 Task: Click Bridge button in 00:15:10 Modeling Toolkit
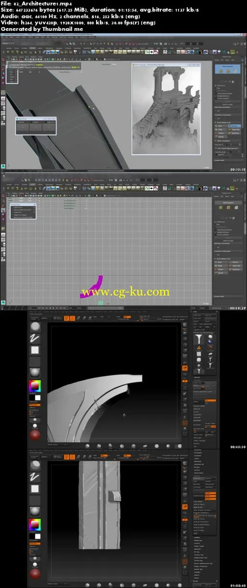[220, 129]
